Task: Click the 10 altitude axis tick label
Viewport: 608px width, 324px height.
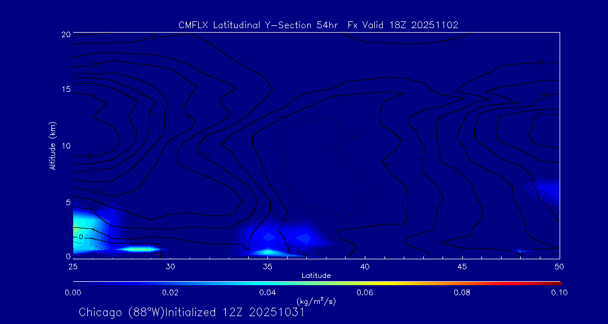Action: click(x=65, y=146)
